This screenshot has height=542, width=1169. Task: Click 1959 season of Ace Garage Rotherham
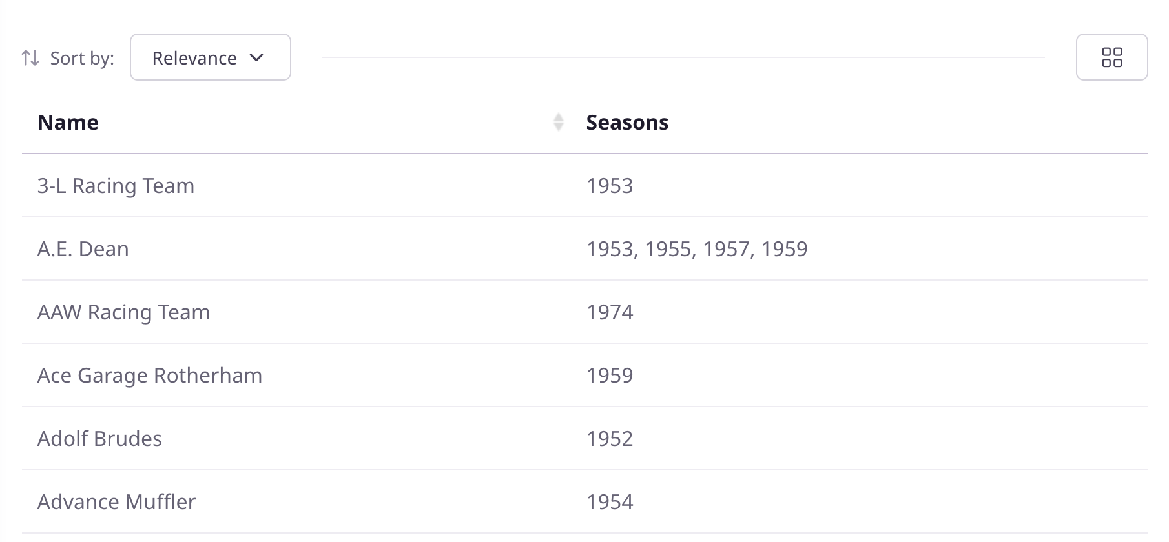[x=610, y=376]
